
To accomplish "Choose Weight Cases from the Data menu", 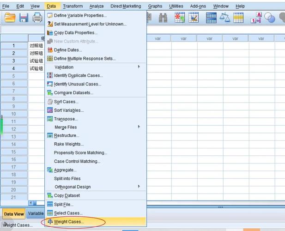I will [69, 222].
